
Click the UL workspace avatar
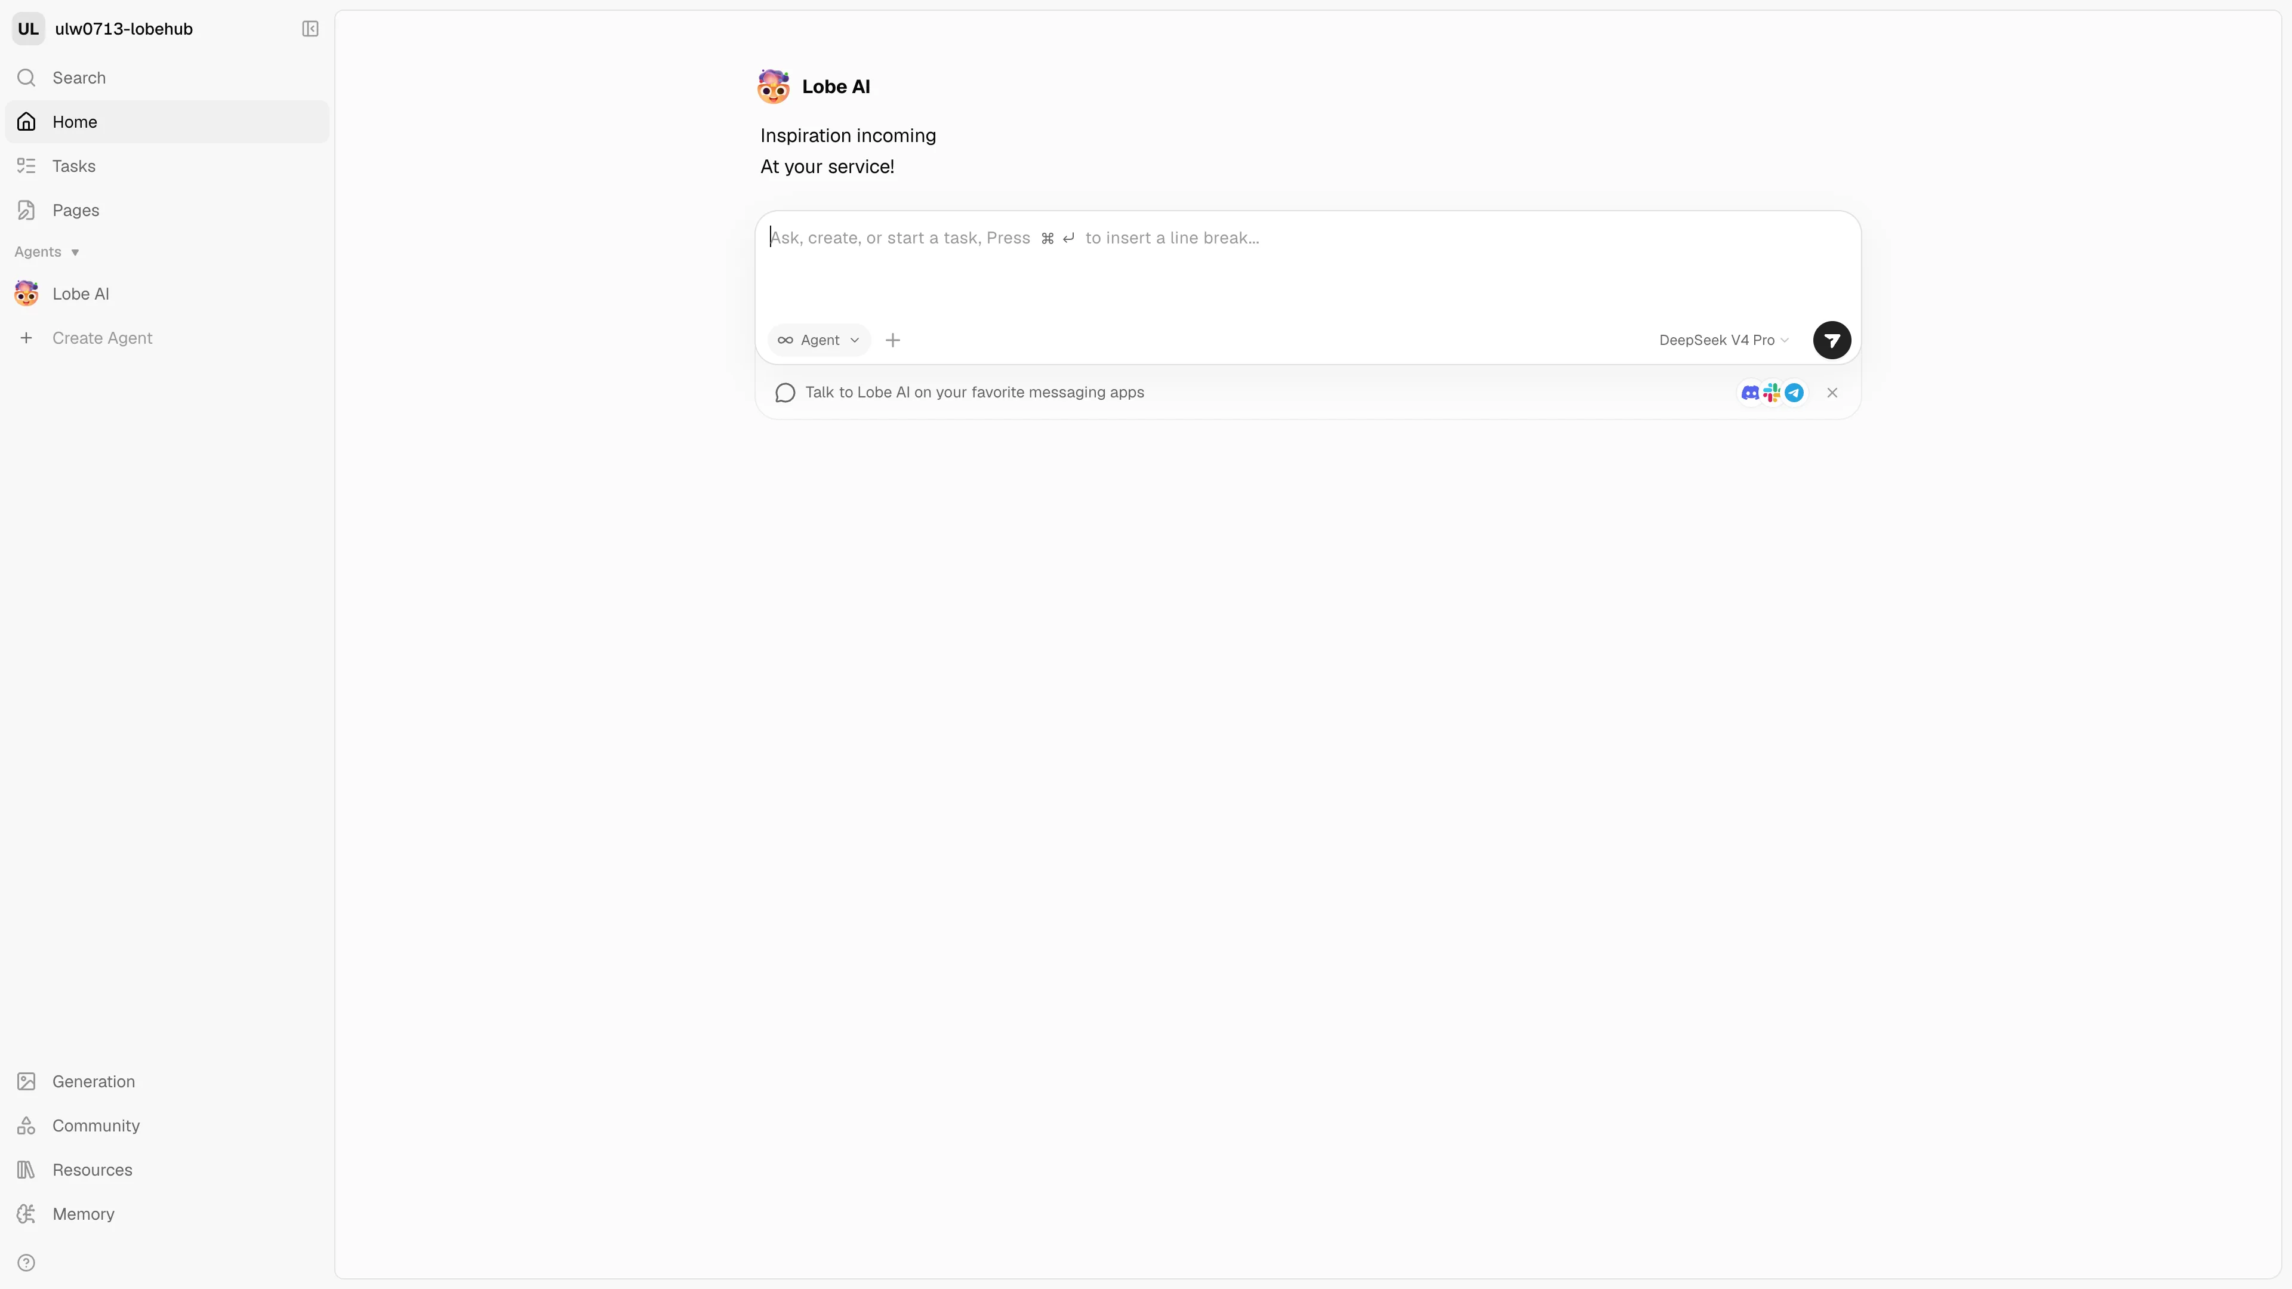[29, 29]
